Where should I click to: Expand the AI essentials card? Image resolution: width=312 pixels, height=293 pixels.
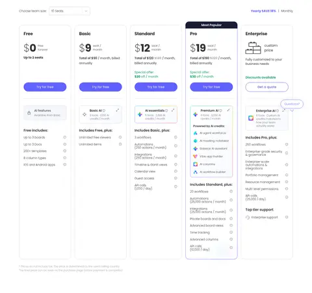pyautogui.click(x=173, y=110)
